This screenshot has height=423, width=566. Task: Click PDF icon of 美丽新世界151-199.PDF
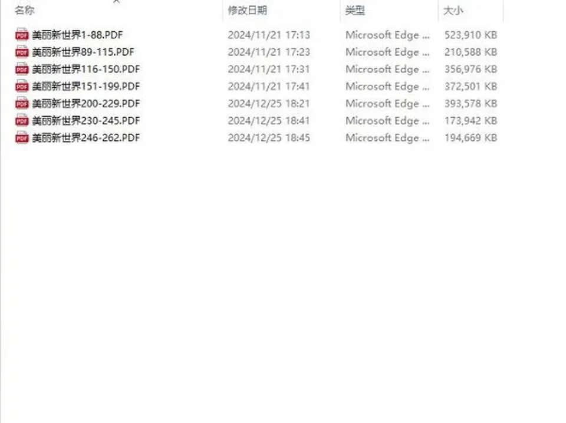(22, 86)
